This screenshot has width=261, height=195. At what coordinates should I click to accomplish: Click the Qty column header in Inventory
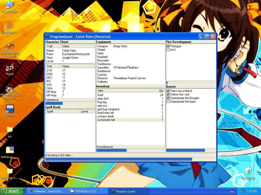click(156, 91)
